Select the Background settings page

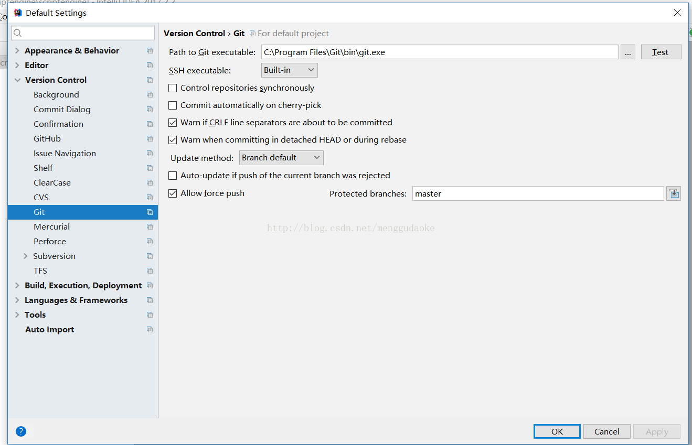56,95
